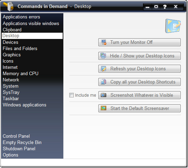Click the stacked windows icon for Hide/Show Desktop Icons
This screenshot has height=168, width=188.
click(x=103, y=56)
